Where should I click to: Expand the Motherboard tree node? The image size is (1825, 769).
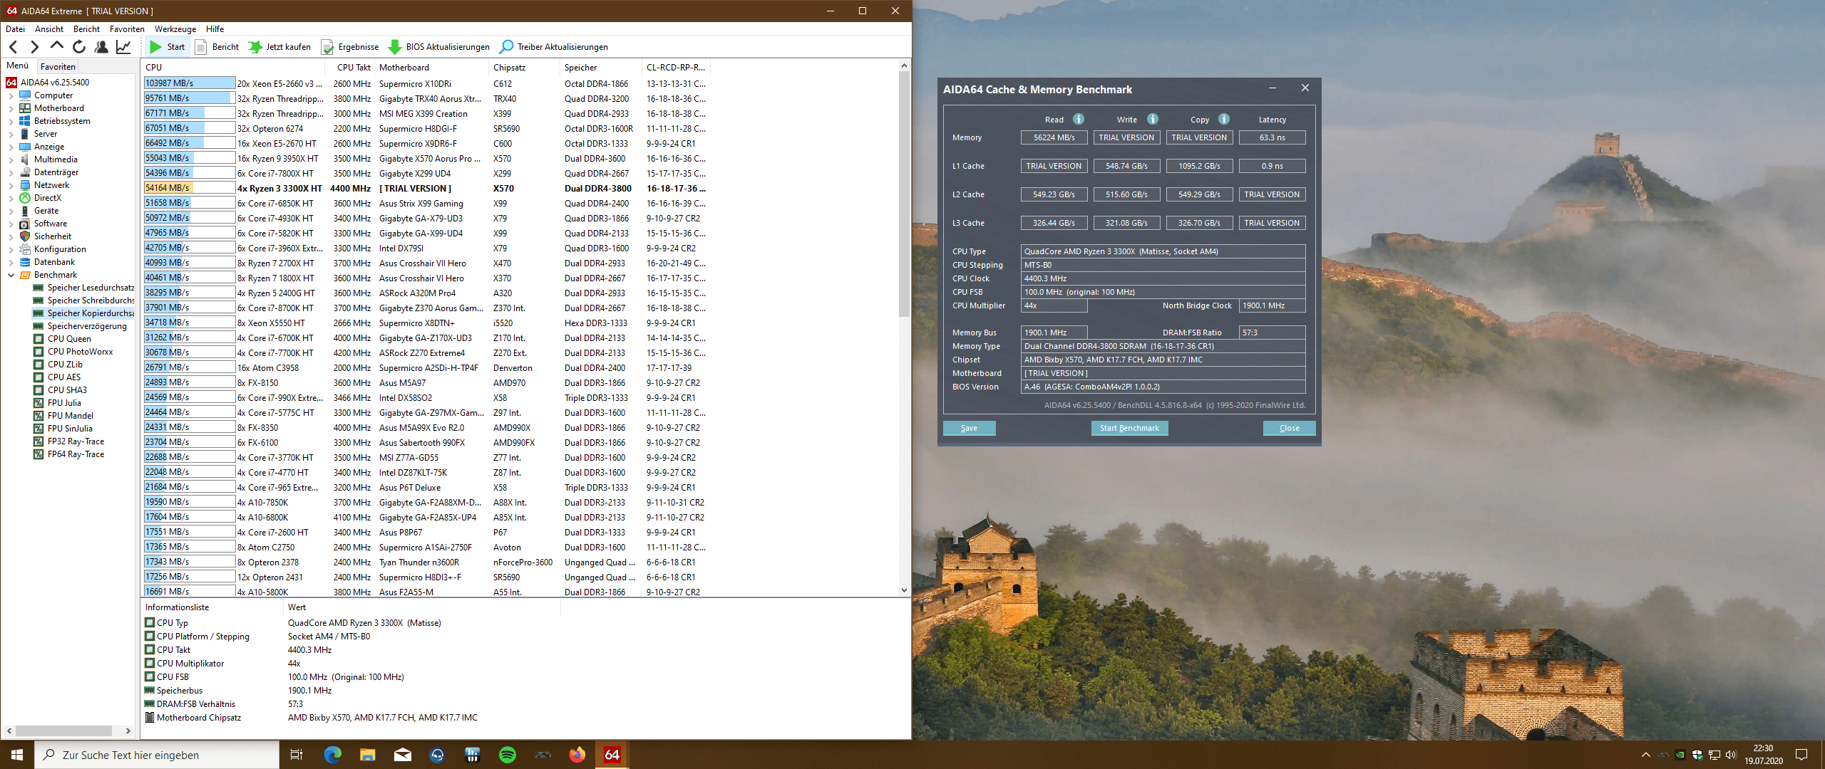(x=11, y=109)
